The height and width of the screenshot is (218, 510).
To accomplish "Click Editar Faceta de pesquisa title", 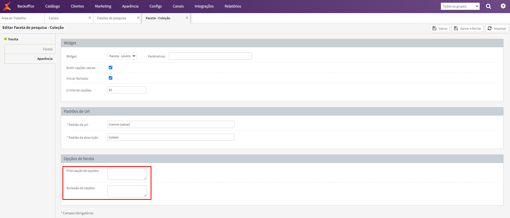I will [33, 28].
